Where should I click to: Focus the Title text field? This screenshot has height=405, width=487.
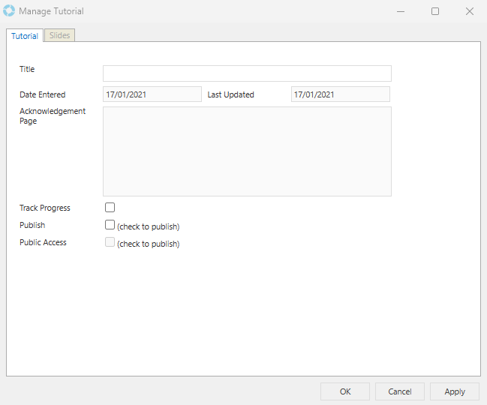click(x=247, y=73)
